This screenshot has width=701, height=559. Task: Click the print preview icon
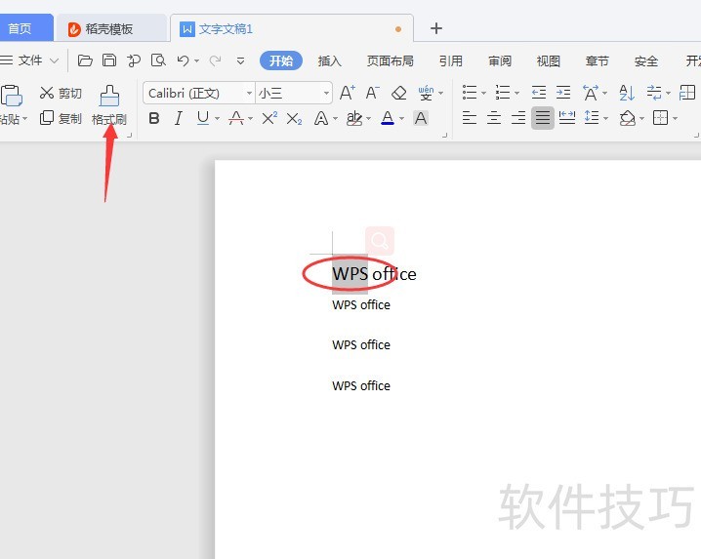[x=158, y=60]
